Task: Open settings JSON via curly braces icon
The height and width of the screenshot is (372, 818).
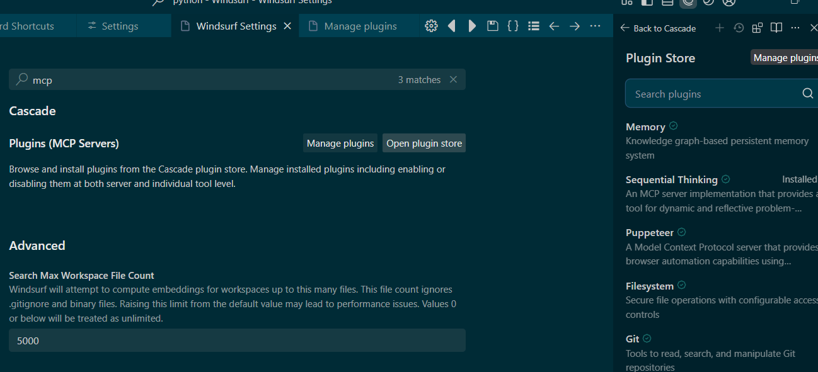Action: click(513, 26)
